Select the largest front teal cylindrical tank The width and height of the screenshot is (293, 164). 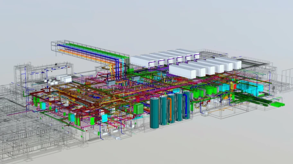pyautogui.click(x=155, y=113)
